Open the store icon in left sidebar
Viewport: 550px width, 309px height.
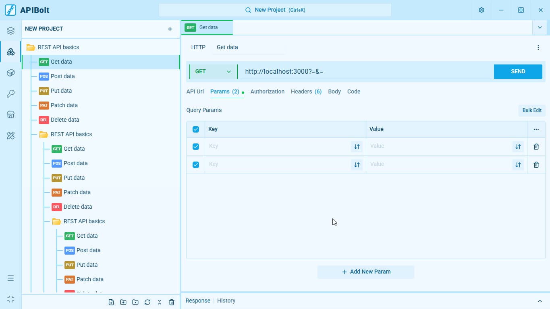[11, 115]
